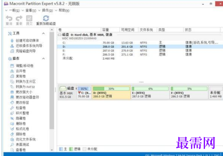Click the Commit (提交) toolbar icon
The width and height of the screenshot is (223, 156).
(29, 18)
